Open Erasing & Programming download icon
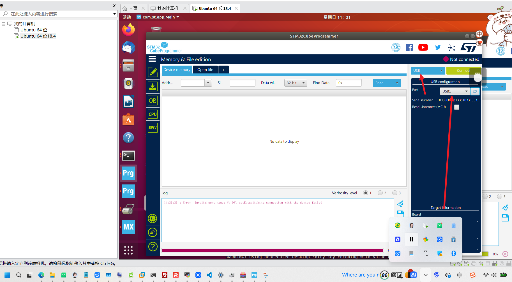Viewport: 512px width, 282px height. click(153, 86)
